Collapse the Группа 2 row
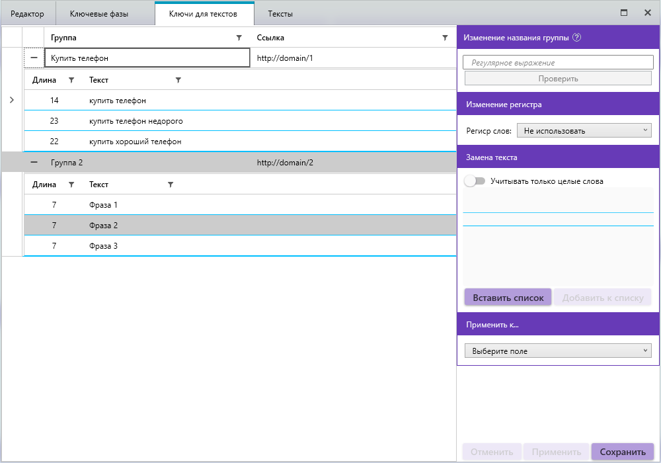This screenshot has width=661, height=463. [x=34, y=162]
